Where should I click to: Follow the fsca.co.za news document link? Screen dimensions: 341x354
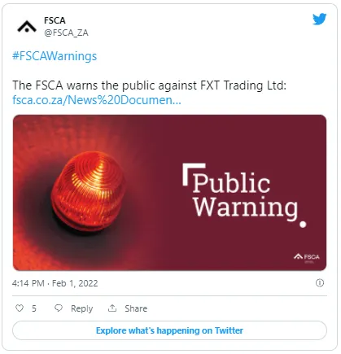[x=97, y=100]
